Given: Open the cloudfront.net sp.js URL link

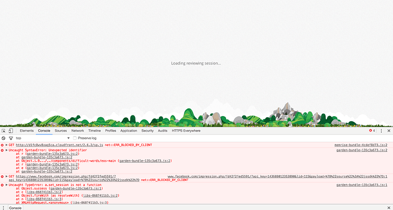Looking at the screenshot, I should click(59, 145).
